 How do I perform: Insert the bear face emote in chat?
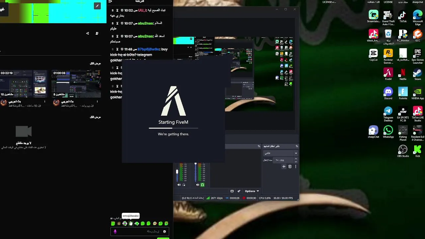(119, 223)
